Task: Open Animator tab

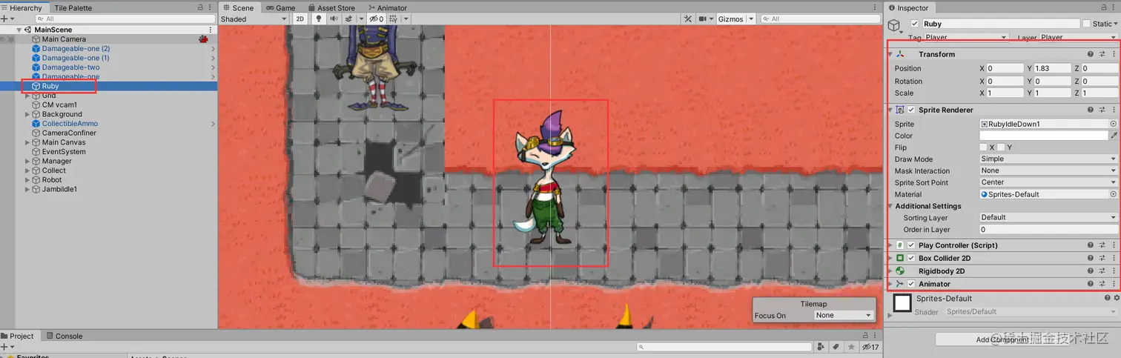Action: (387, 7)
